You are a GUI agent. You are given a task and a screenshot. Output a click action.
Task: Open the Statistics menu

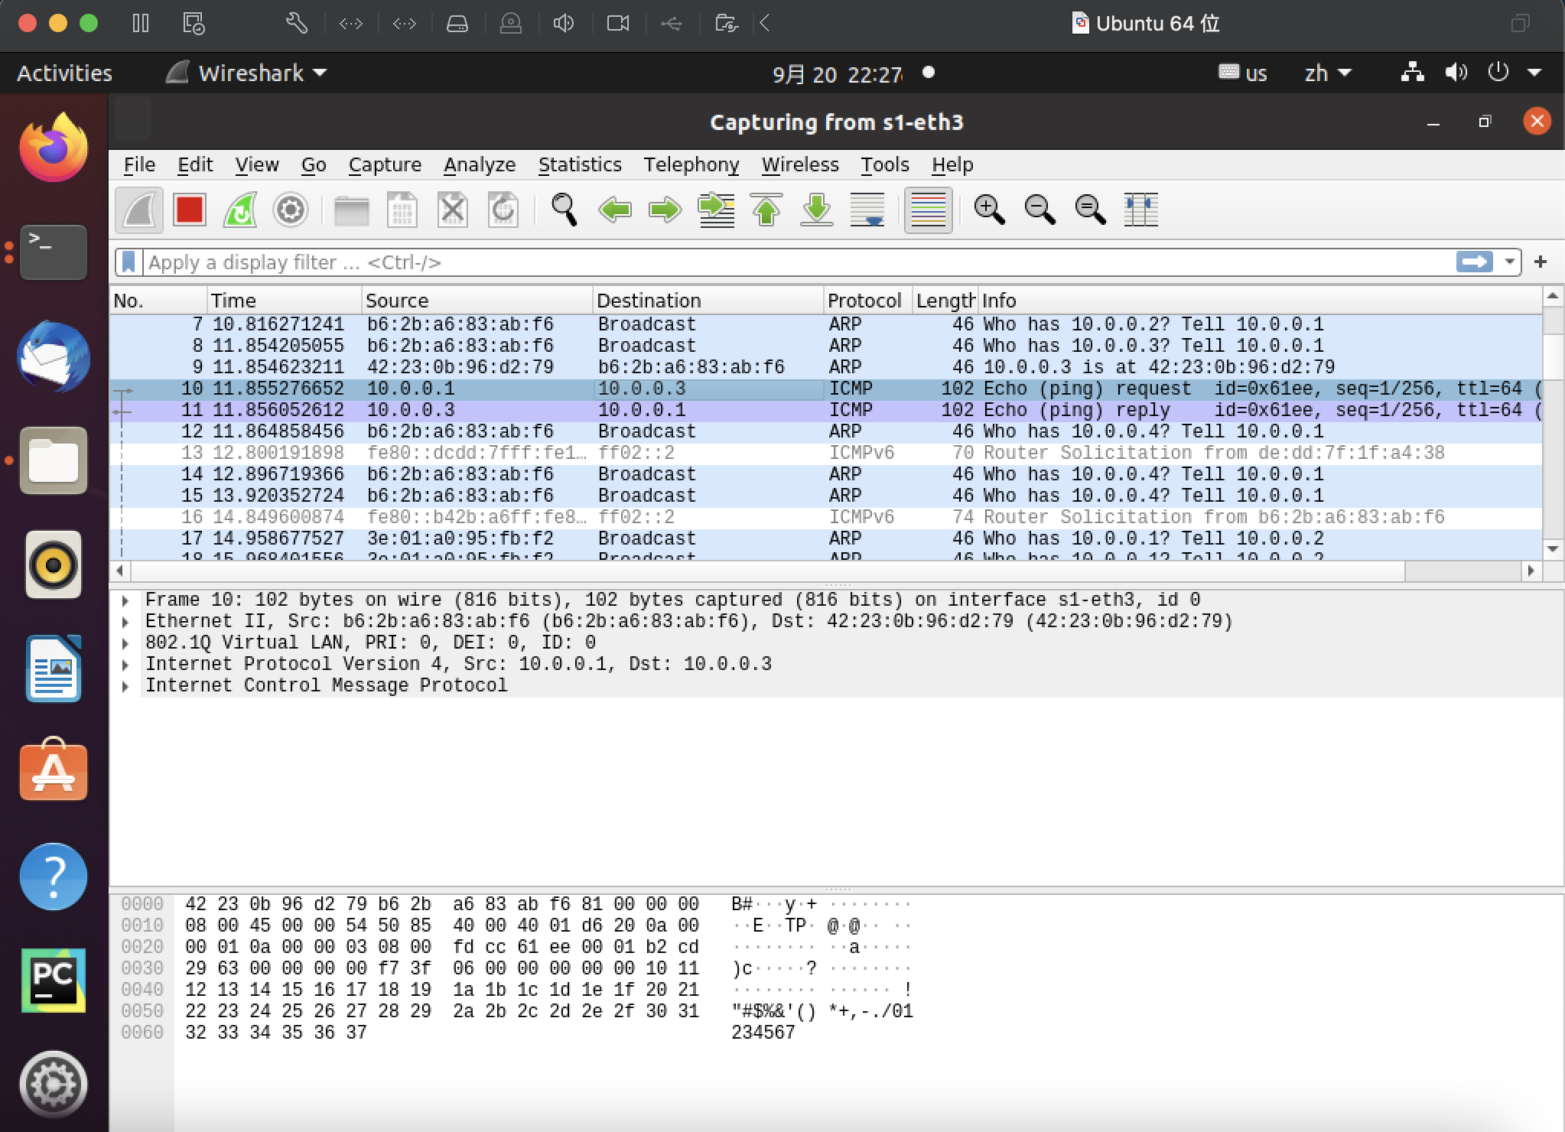[x=579, y=164]
